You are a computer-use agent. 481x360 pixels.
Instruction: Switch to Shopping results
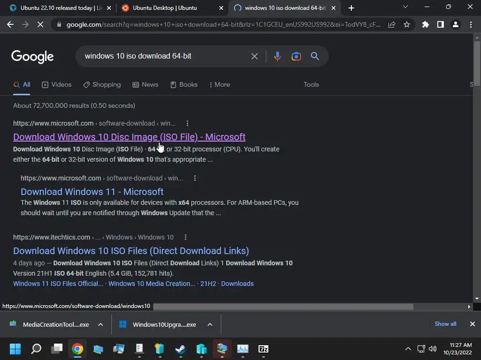pyautogui.click(x=102, y=85)
